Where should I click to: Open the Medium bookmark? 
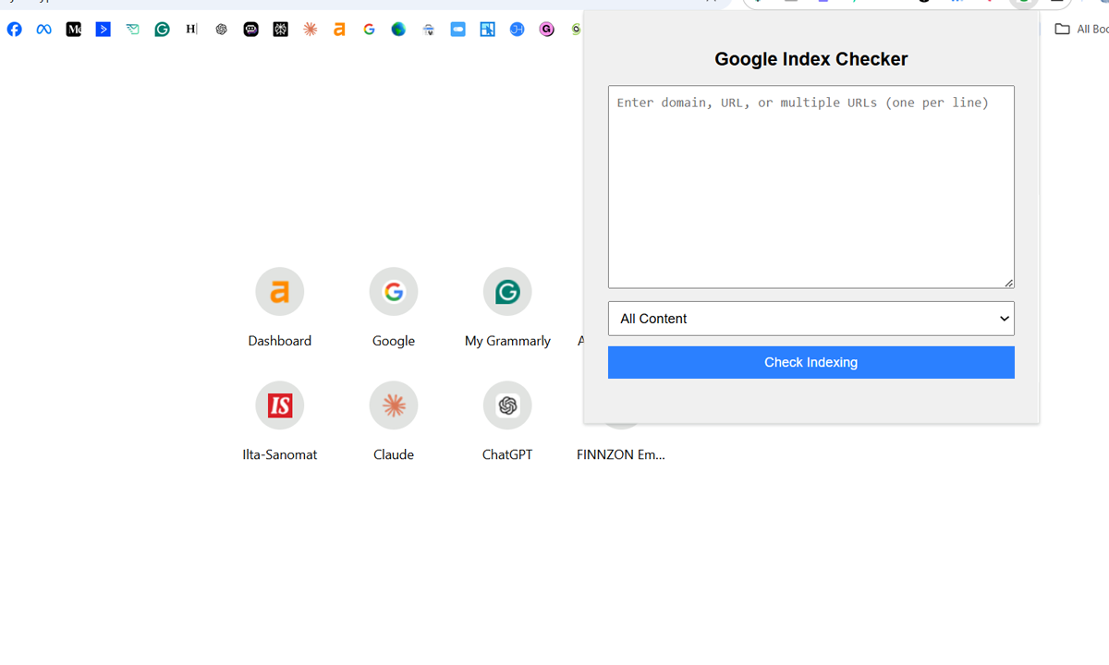tap(73, 29)
